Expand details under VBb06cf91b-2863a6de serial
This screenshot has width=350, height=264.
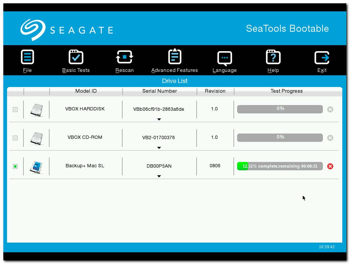click(159, 119)
